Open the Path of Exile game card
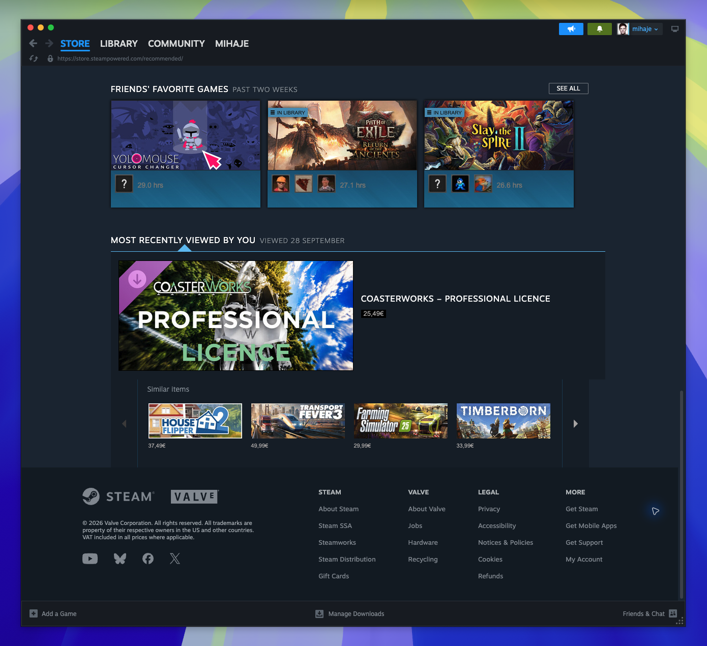707x646 pixels. 342,154
